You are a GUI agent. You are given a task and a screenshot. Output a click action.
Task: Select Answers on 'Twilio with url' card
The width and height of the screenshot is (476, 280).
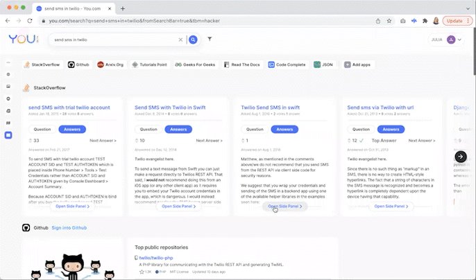point(391,129)
